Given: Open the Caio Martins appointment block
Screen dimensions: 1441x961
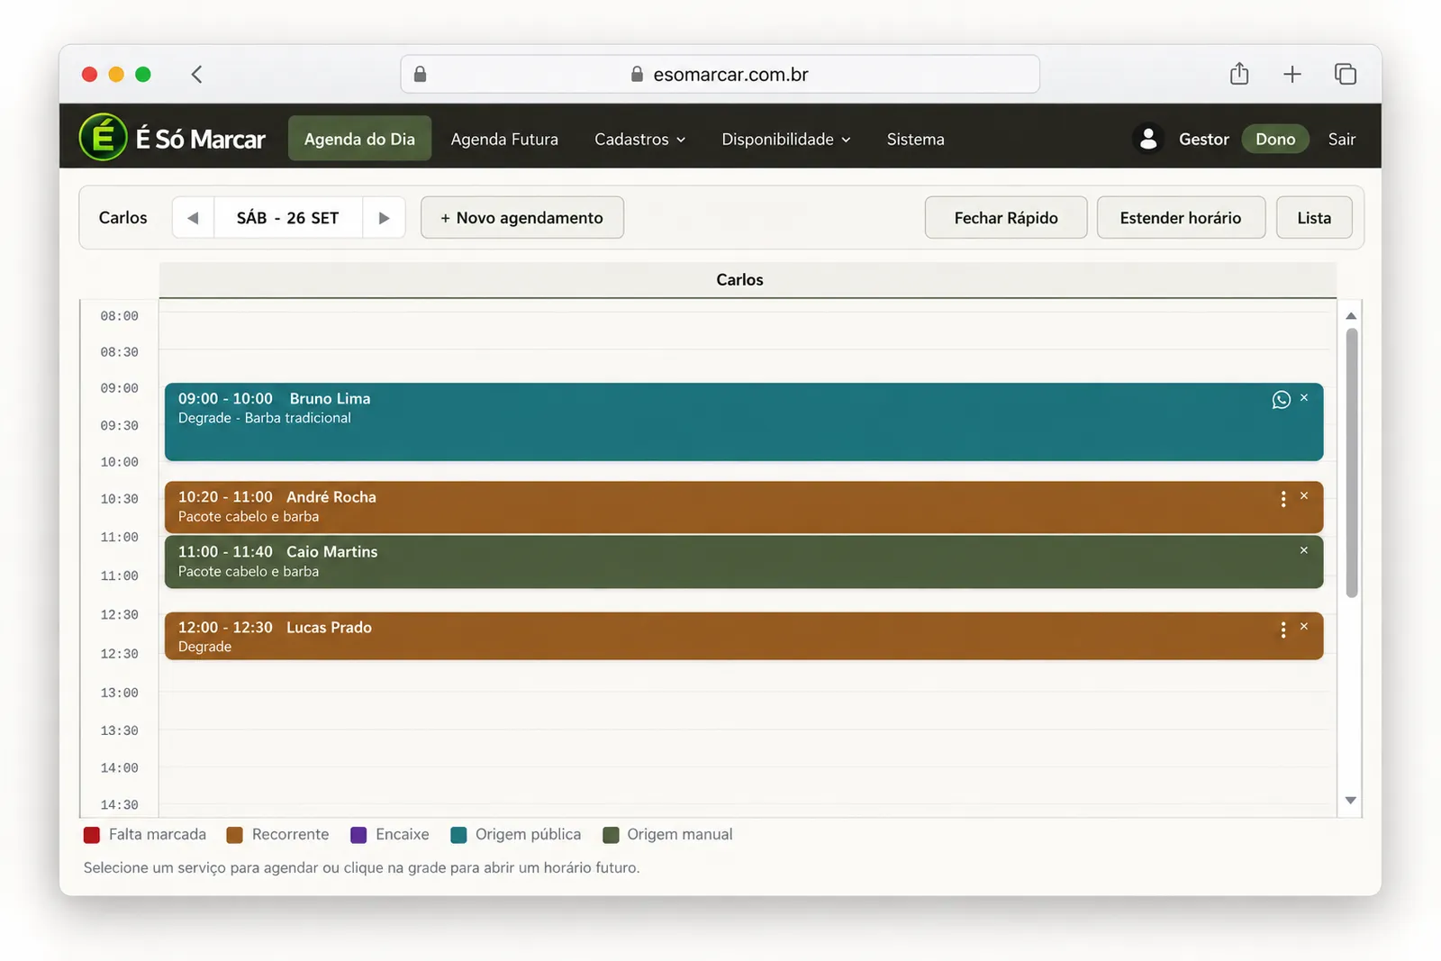Looking at the screenshot, I should tap(744, 562).
